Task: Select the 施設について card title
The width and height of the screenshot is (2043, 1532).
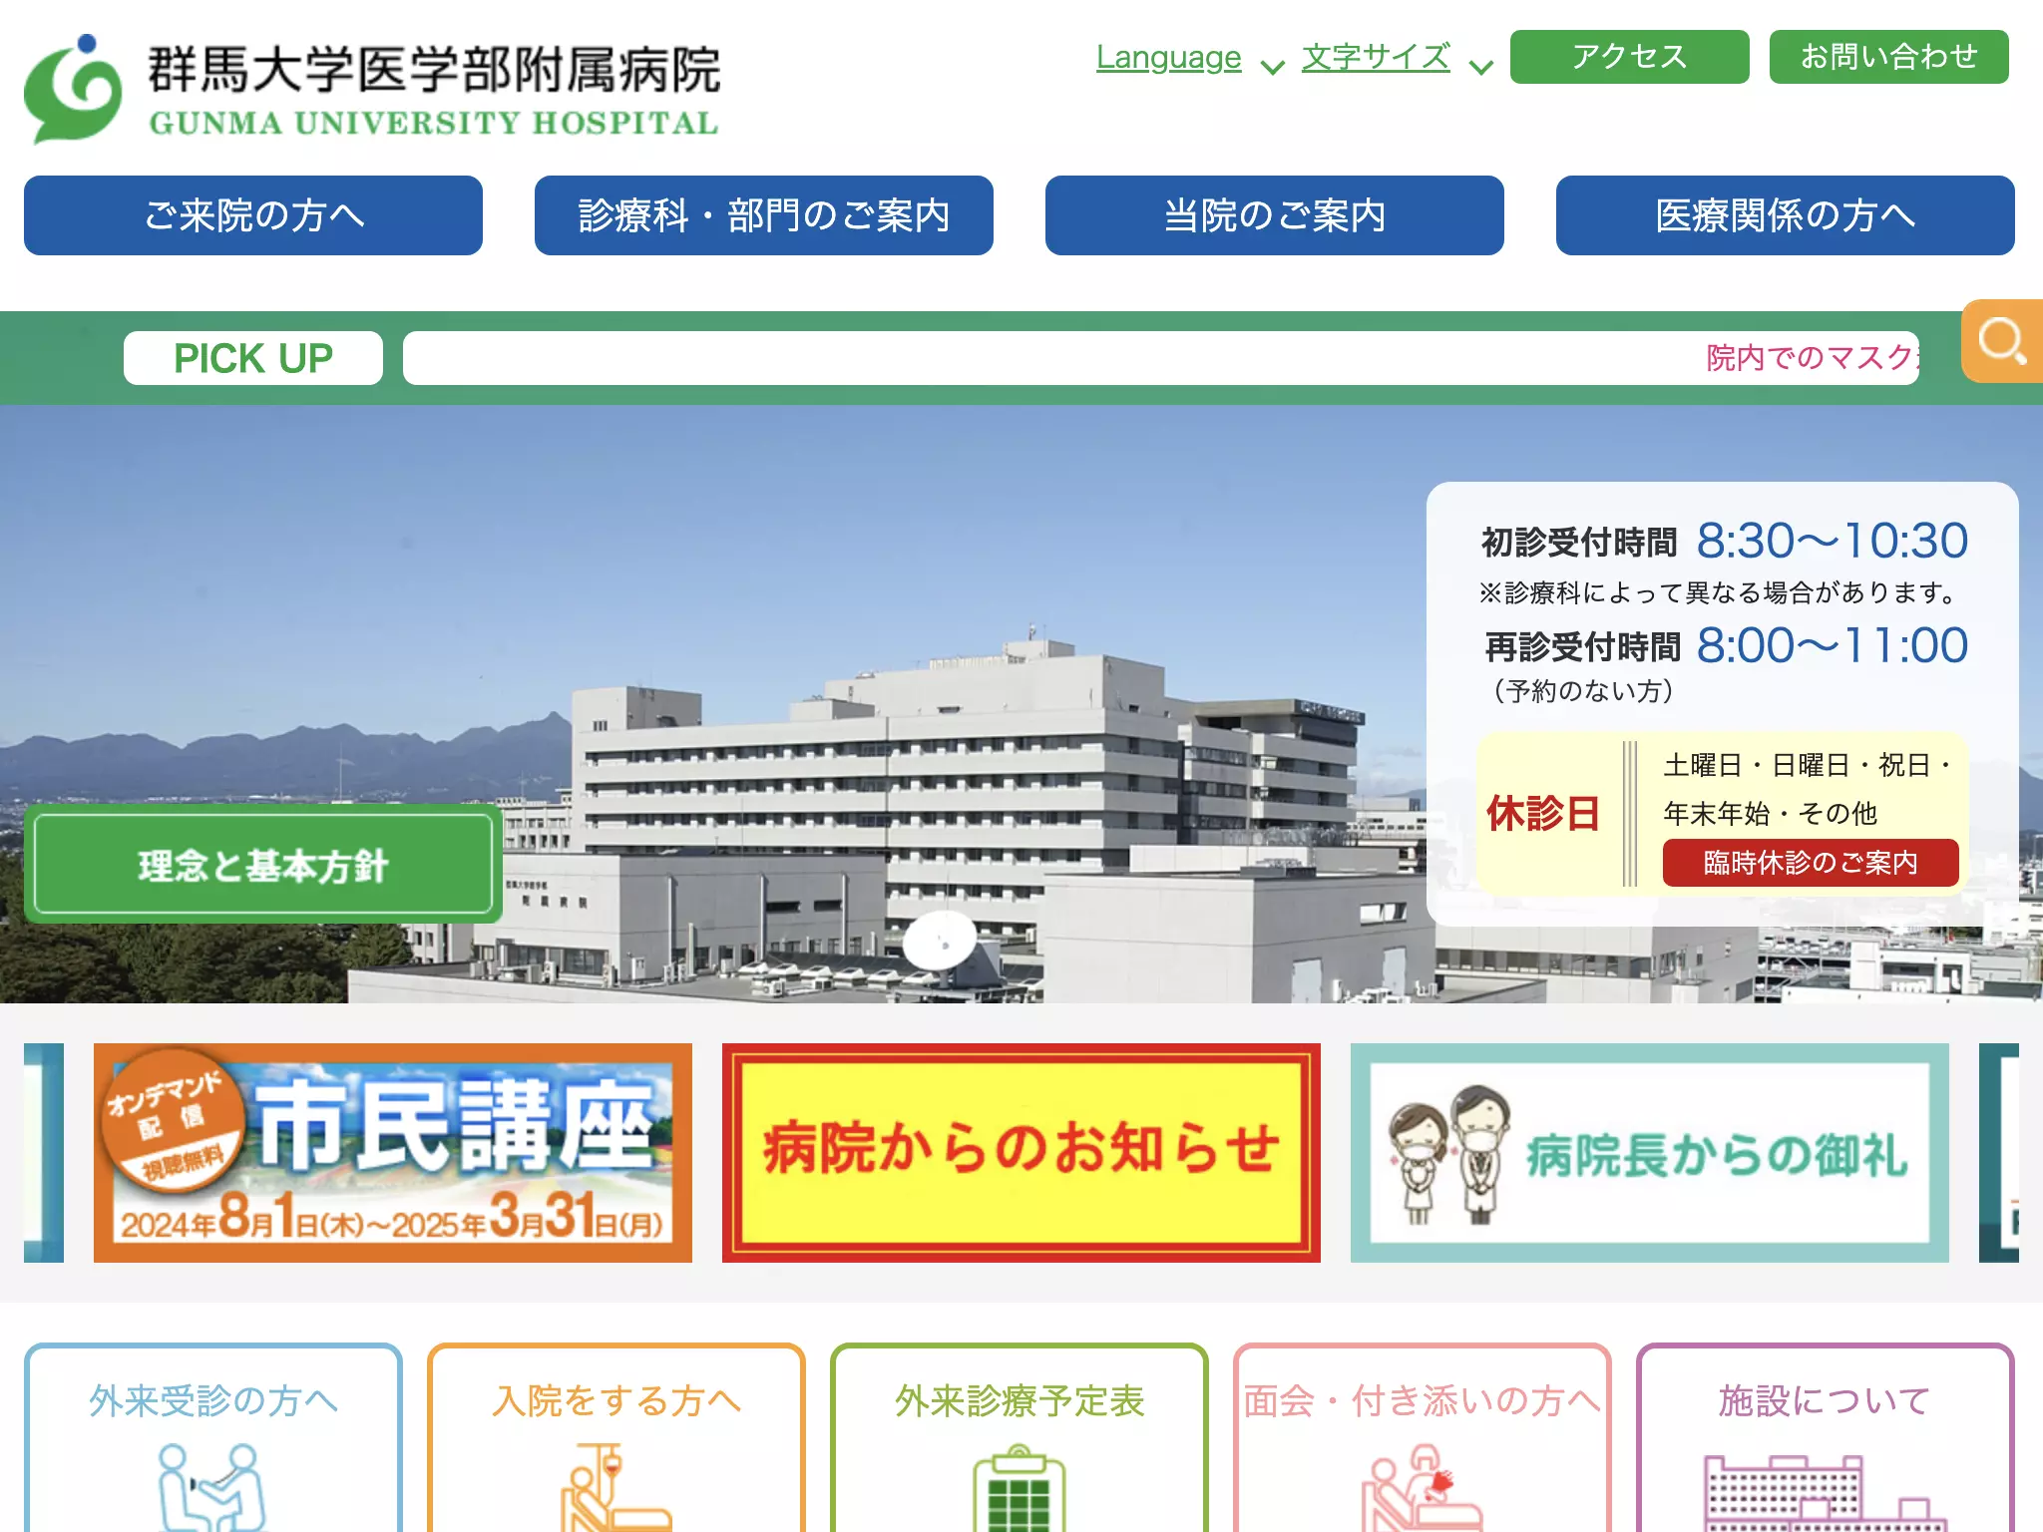Action: click(1826, 1401)
